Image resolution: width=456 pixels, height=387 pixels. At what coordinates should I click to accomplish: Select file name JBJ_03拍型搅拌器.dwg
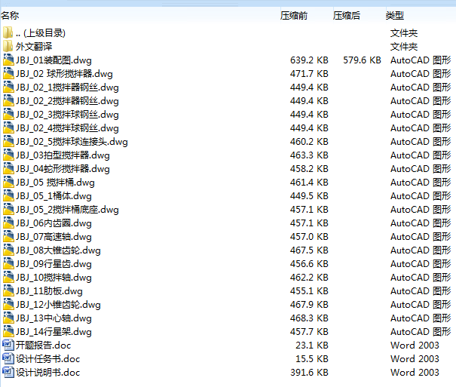click(x=63, y=155)
